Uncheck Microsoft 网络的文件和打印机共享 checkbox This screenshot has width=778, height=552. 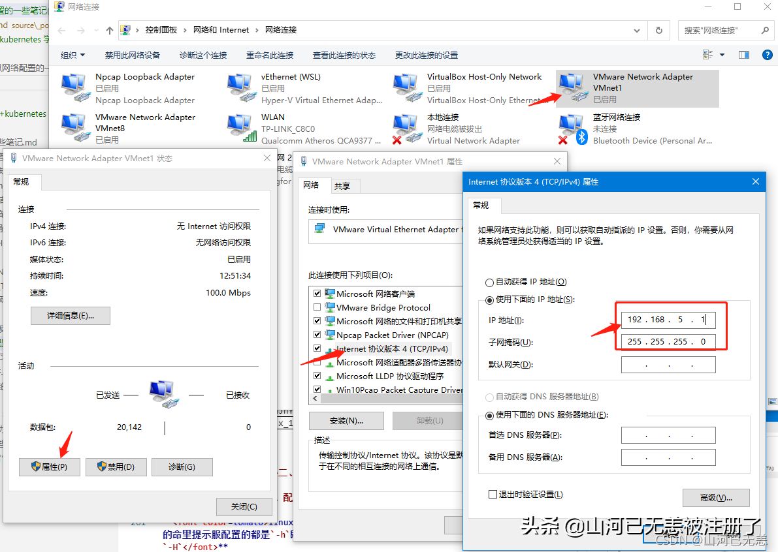(317, 320)
